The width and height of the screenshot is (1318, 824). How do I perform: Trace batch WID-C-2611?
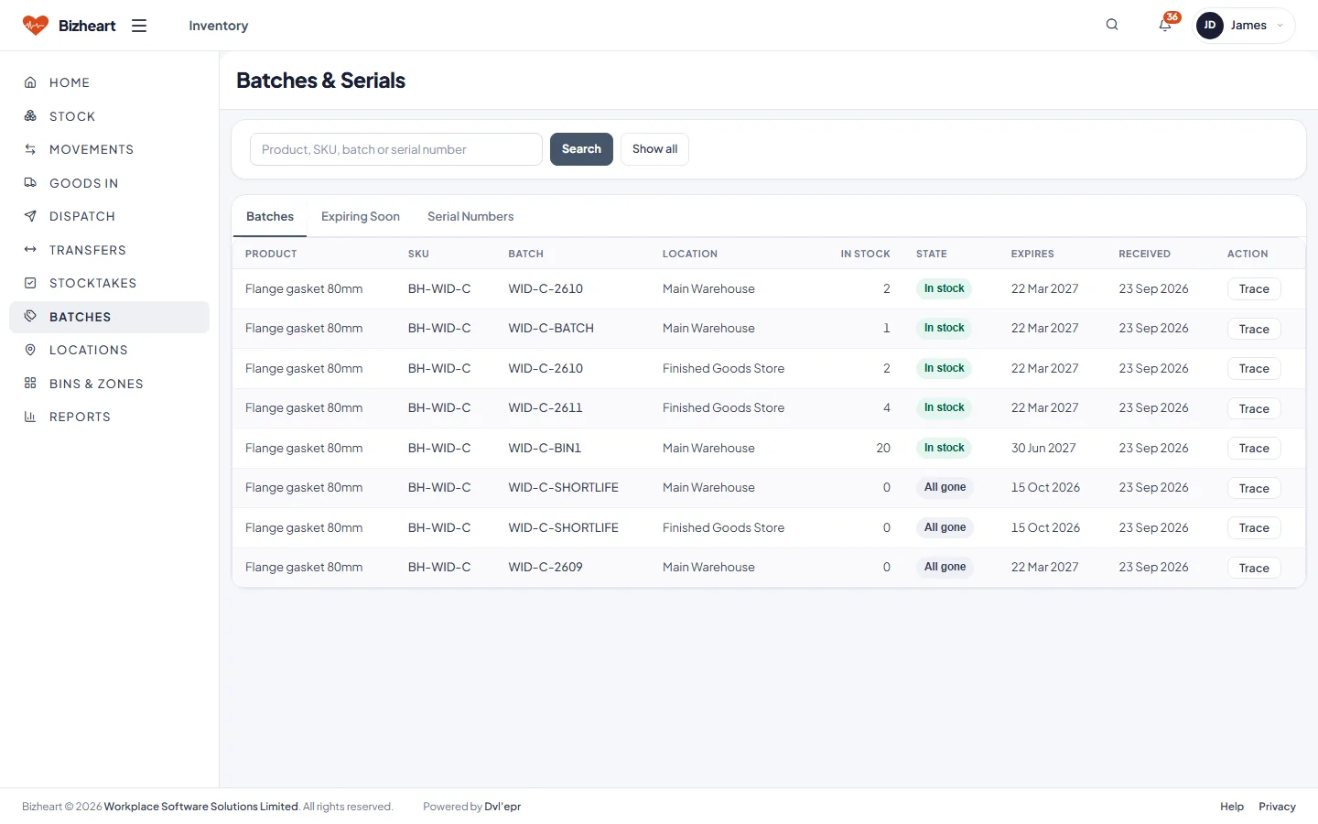tap(1254, 408)
